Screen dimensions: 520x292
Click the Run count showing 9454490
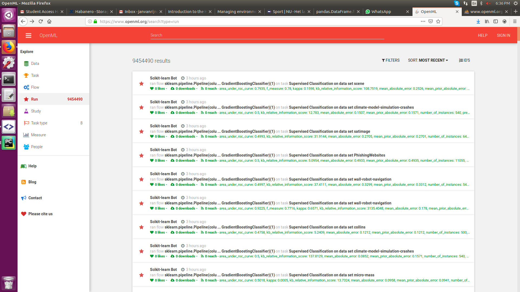click(x=75, y=99)
